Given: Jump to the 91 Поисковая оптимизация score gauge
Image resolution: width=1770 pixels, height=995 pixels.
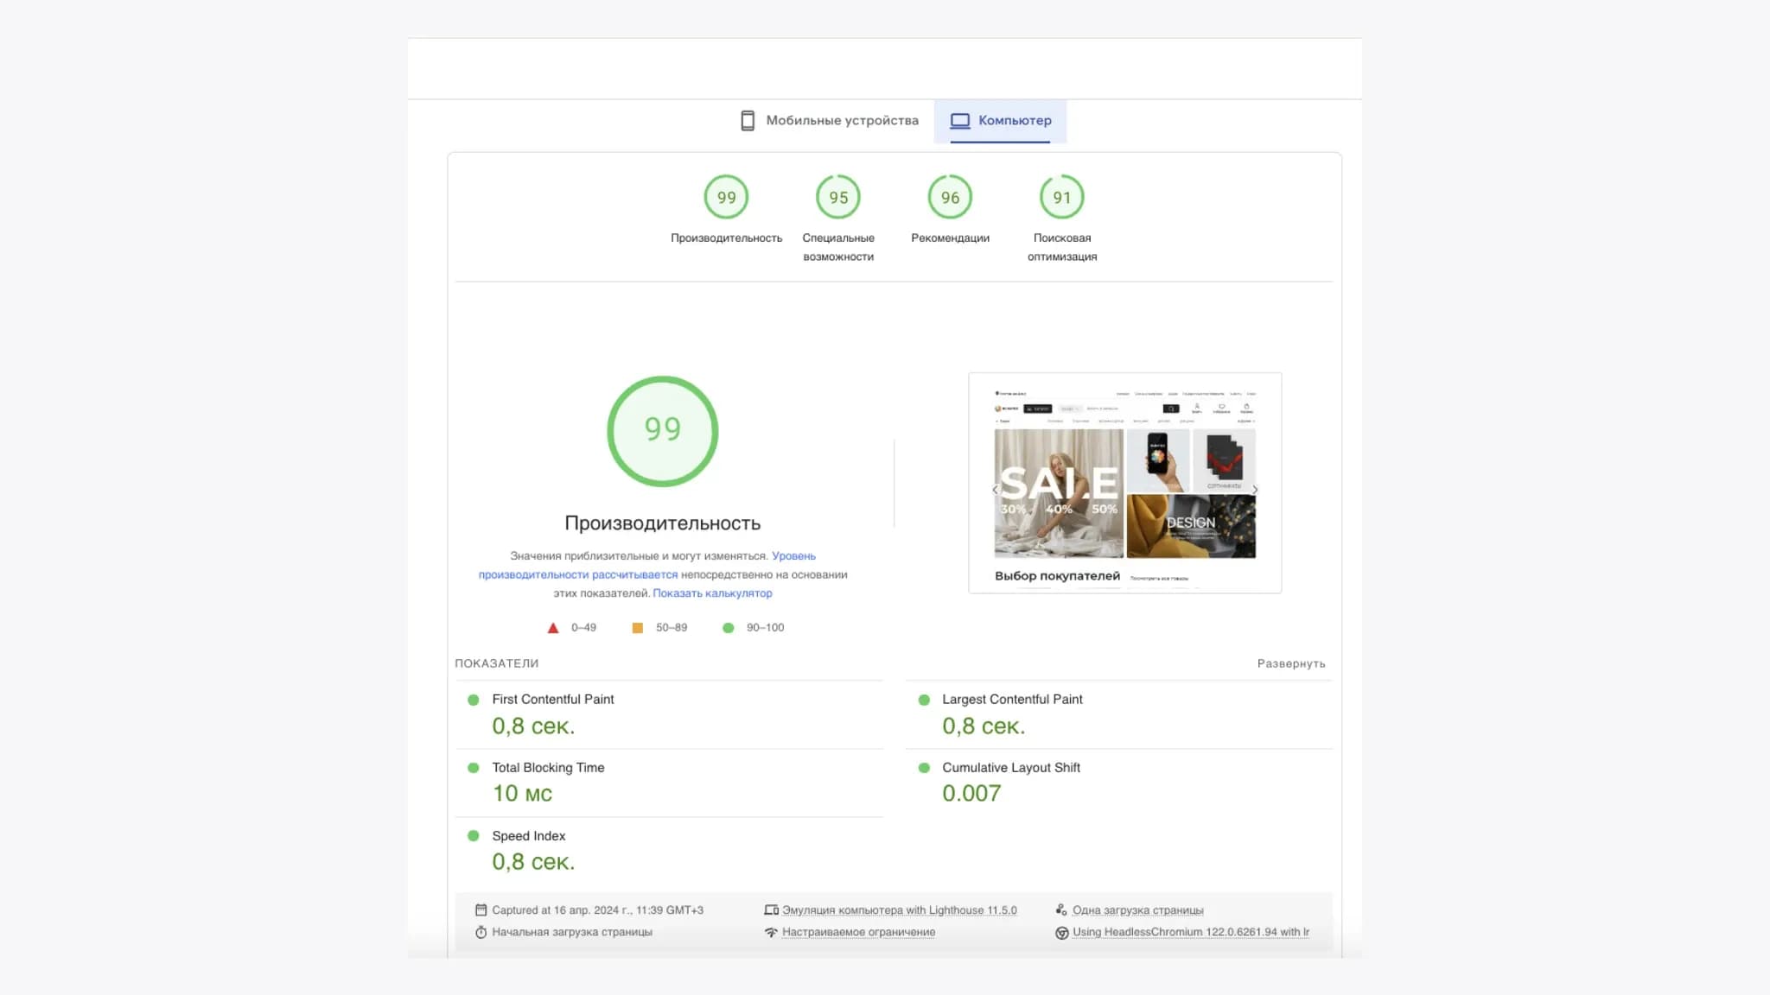Looking at the screenshot, I should coord(1061,198).
